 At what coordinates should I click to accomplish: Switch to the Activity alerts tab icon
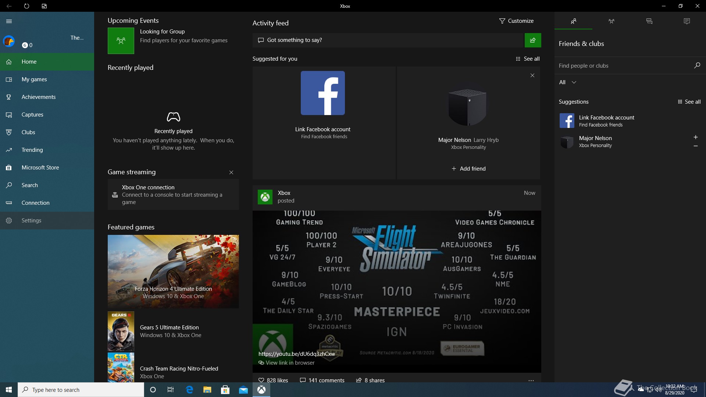(687, 21)
